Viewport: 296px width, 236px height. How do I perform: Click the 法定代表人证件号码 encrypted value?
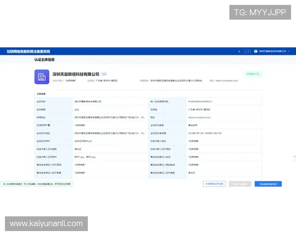pos(193,149)
